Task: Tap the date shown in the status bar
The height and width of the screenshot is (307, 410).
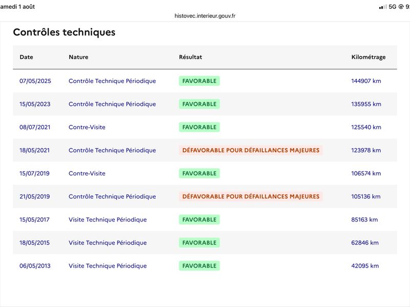Action: pyautogui.click(x=17, y=7)
